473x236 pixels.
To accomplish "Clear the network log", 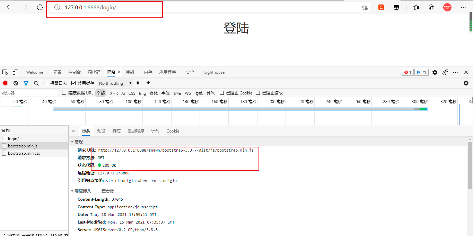I will coord(16,83).
